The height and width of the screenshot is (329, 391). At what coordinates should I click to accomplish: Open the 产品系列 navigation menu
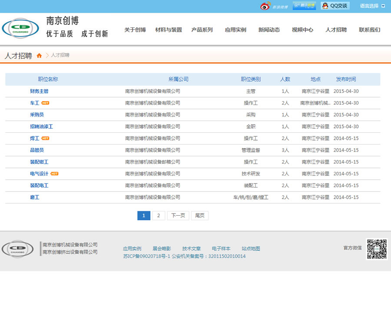click(x=202, y=30)
